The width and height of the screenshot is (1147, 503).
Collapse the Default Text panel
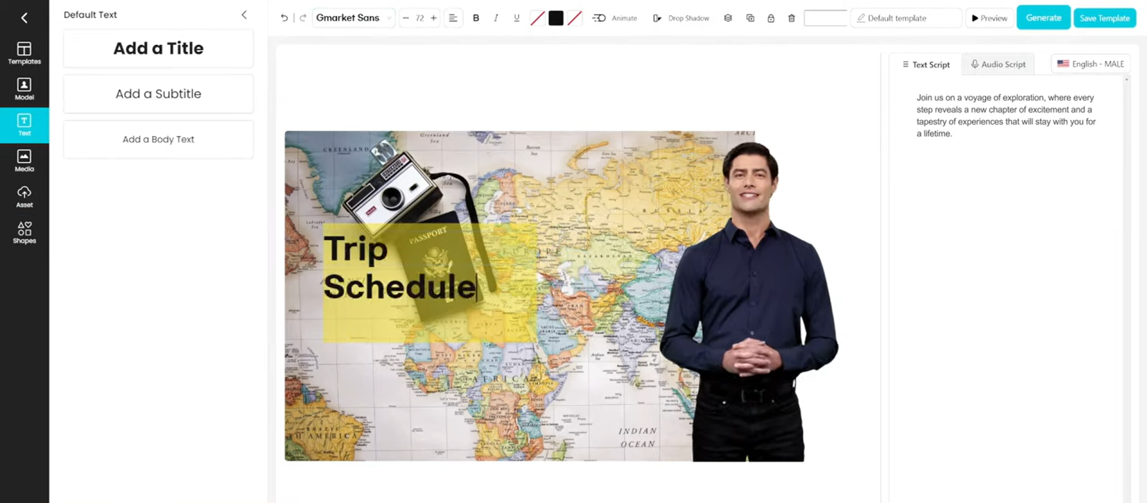pyautogui.click(x=244, y=15)
